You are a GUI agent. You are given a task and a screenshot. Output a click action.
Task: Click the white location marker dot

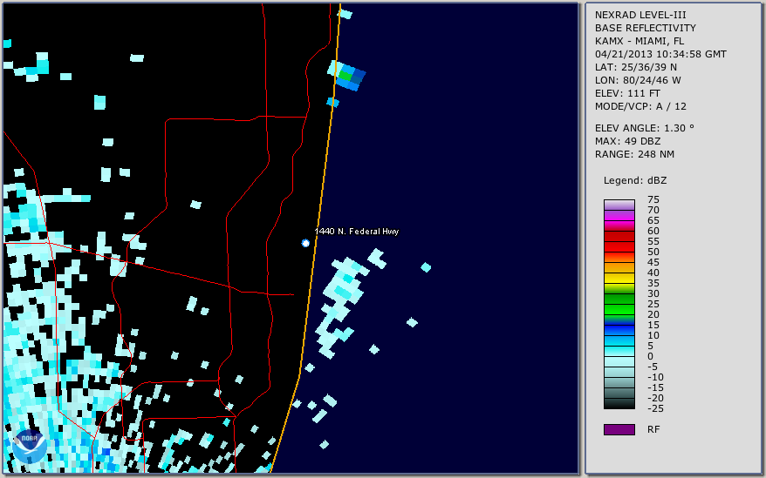305,243
